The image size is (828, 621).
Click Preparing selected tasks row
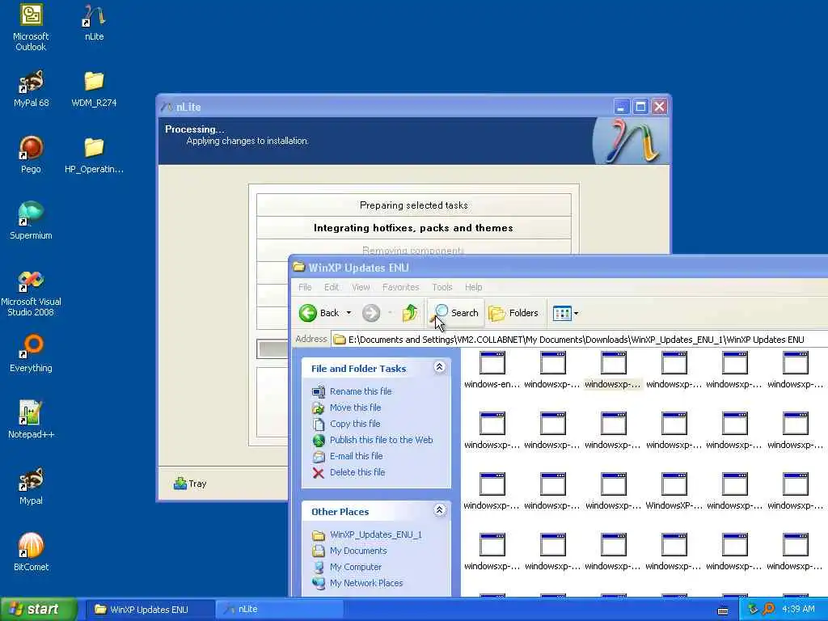(413, 205)
